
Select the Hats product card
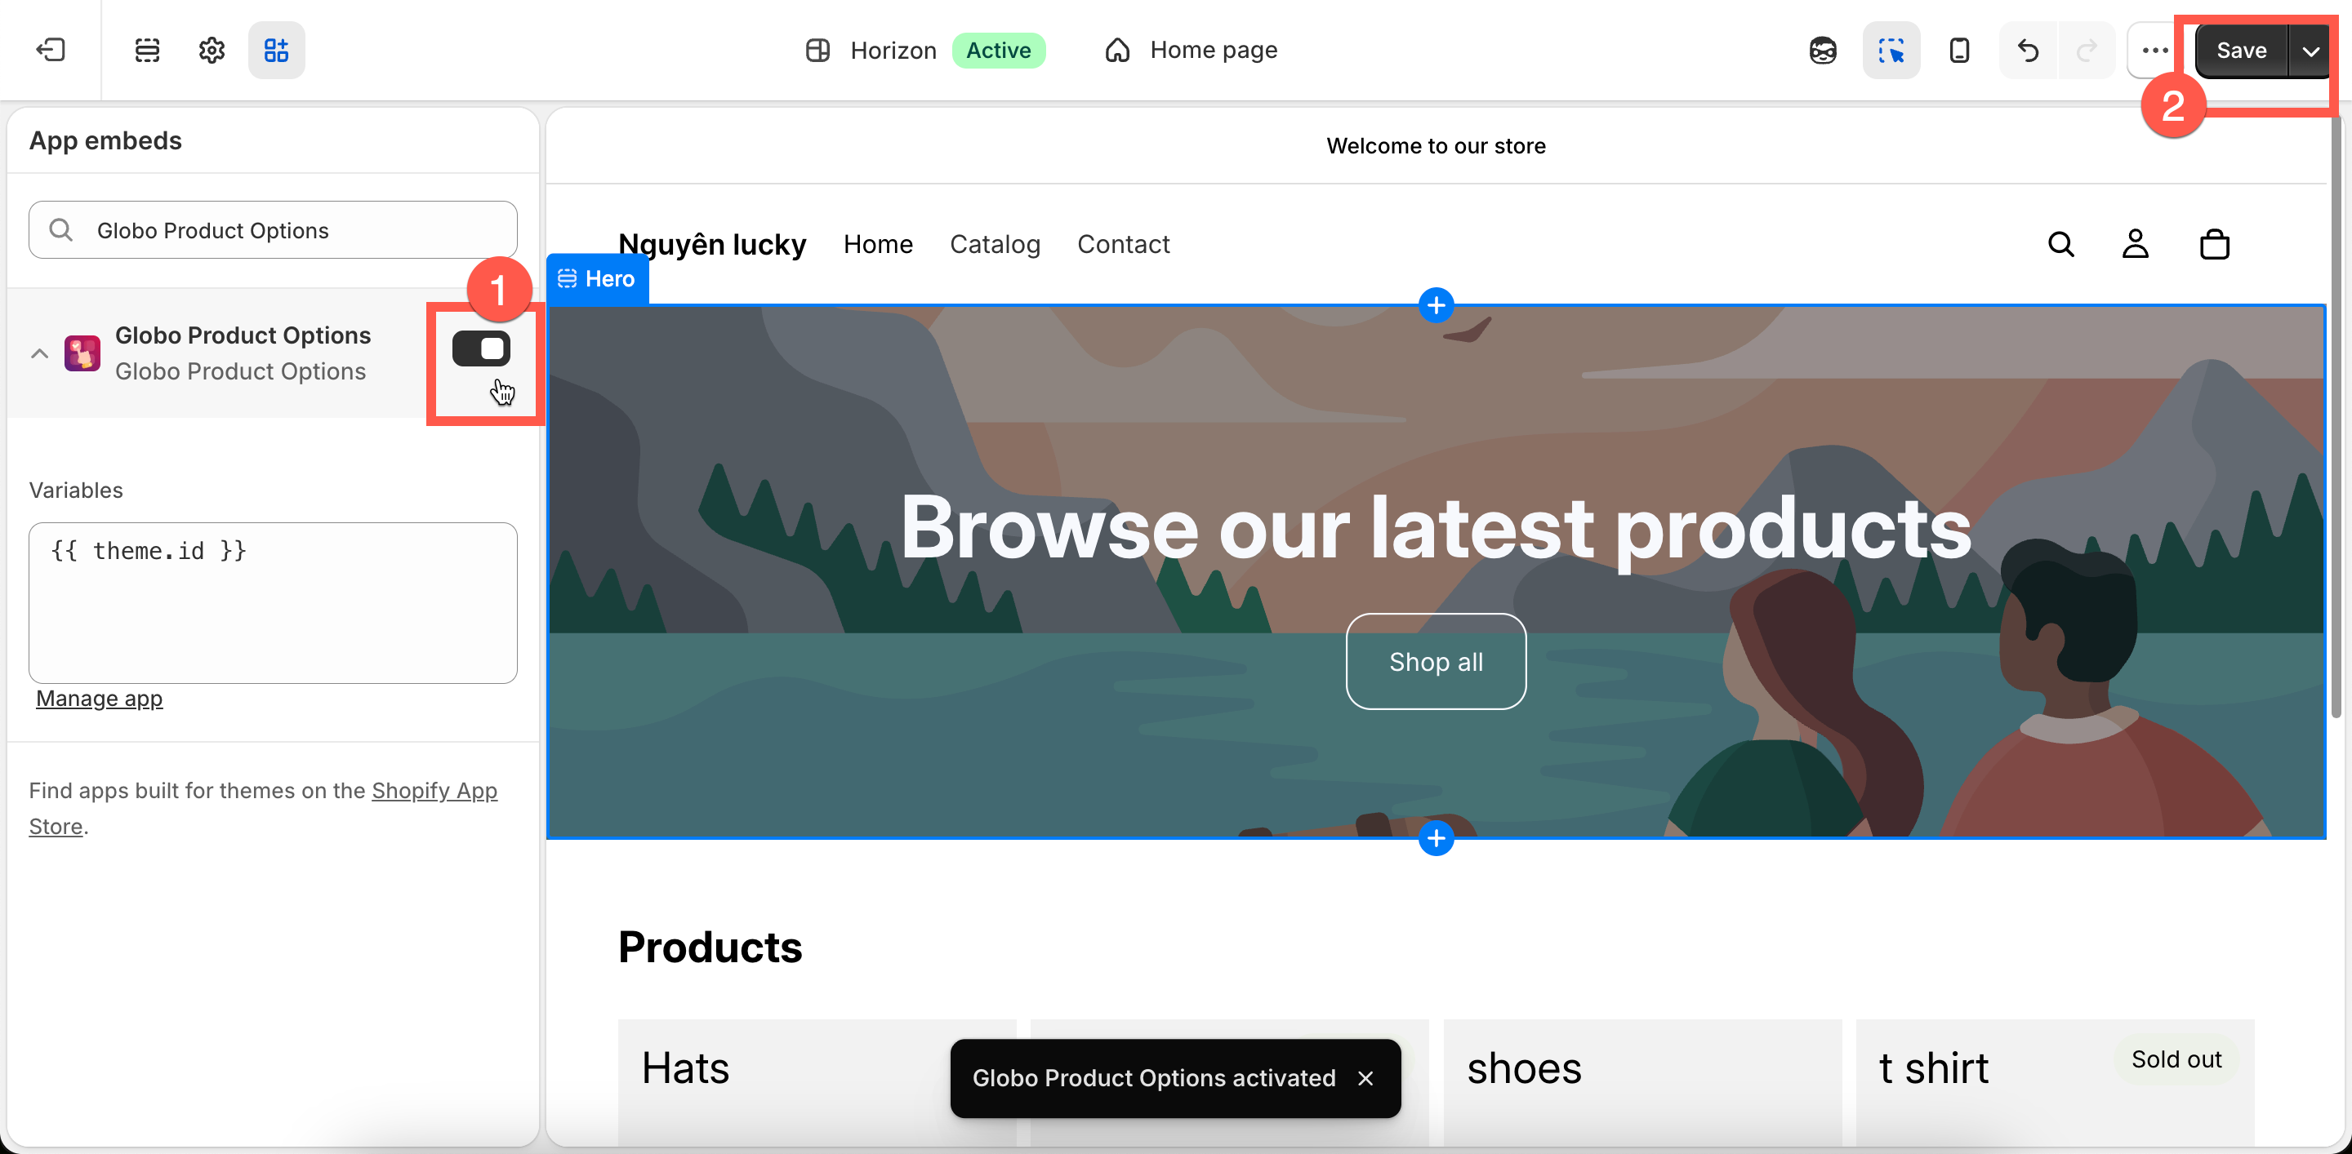click(817, 1082)
